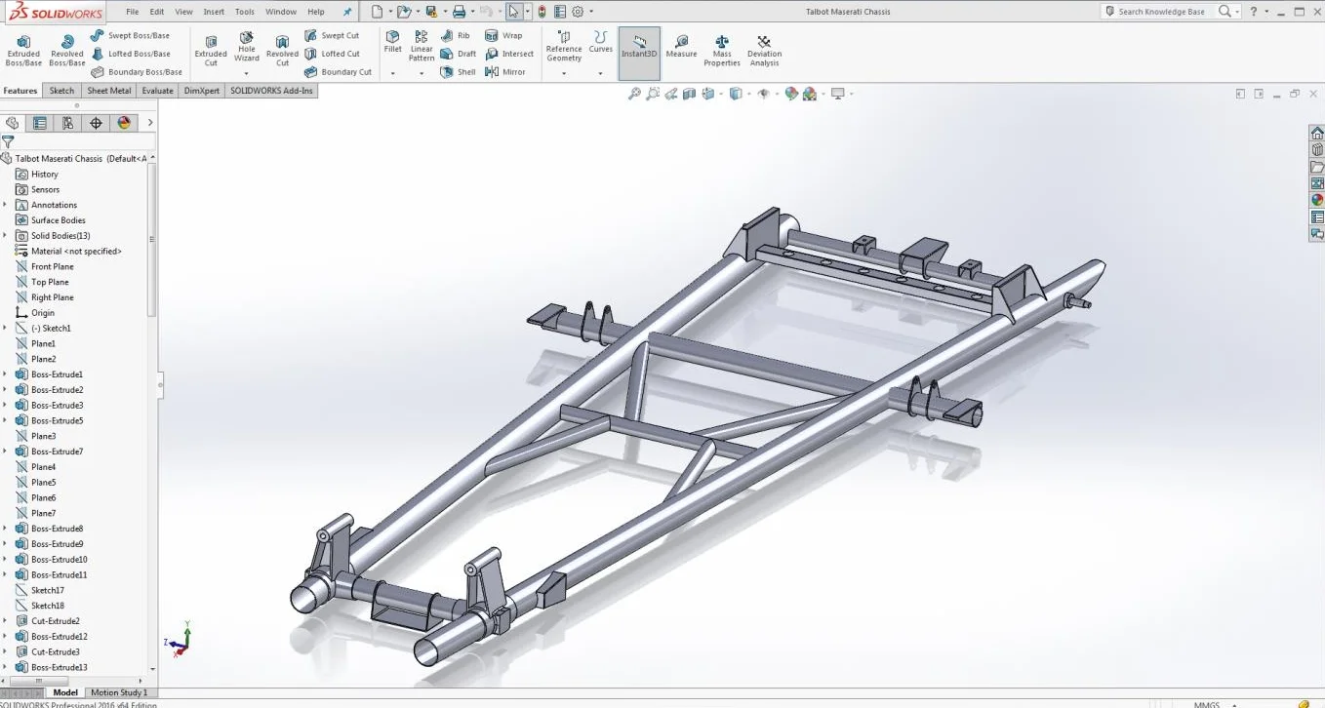Open the Reference Geometry dropdown arrow
Viewport: 1325px width, 708px height.
point(564,73)
